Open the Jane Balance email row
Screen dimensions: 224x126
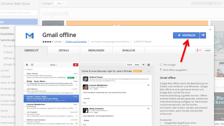pos(51,91)
